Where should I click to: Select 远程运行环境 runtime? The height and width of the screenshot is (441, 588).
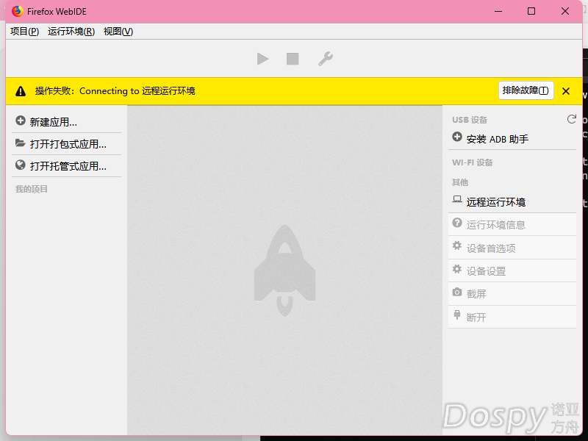tap(512, 202)
